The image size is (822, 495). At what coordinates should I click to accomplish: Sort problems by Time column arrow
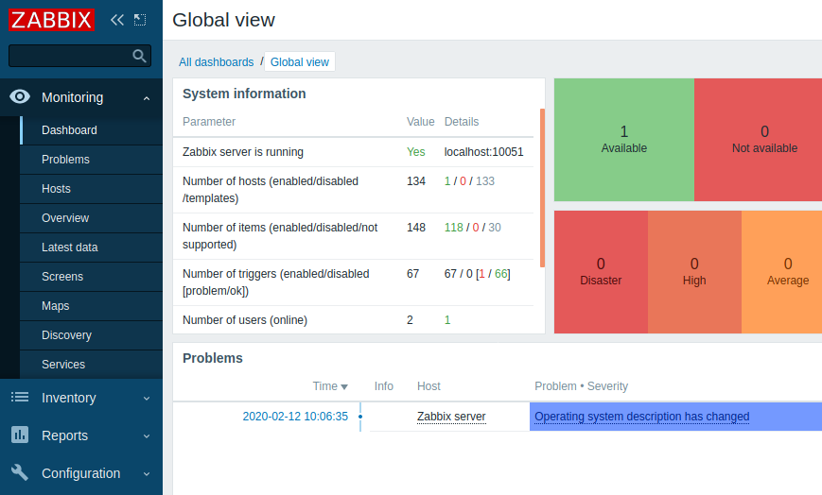coord(344,387)
